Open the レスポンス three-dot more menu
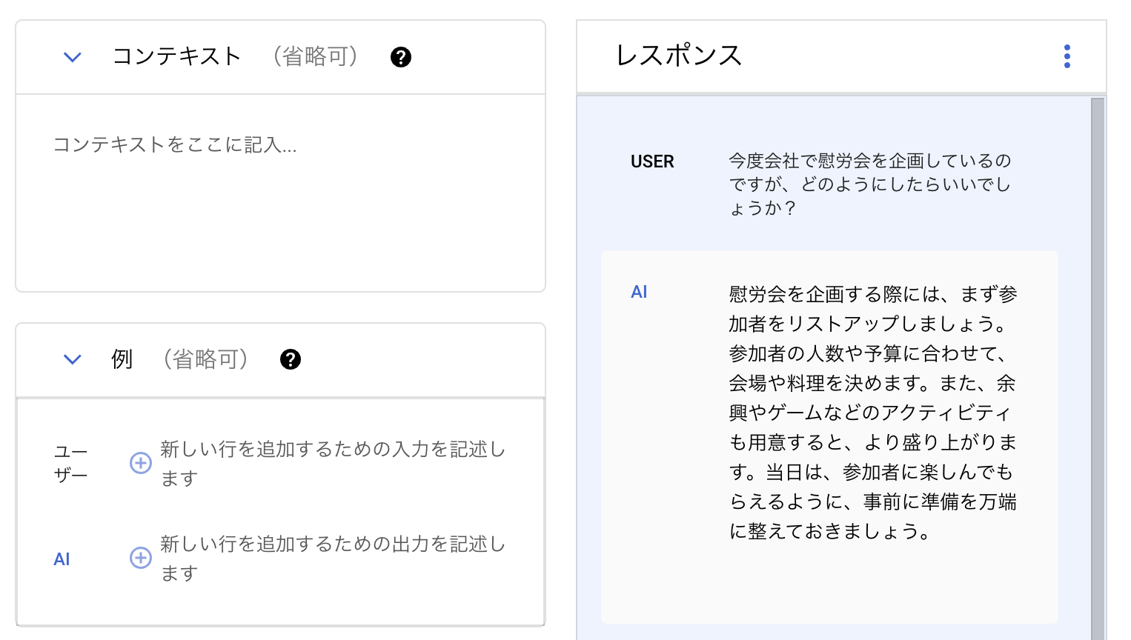1131x640 pixels. click(x=1067, y=56)
